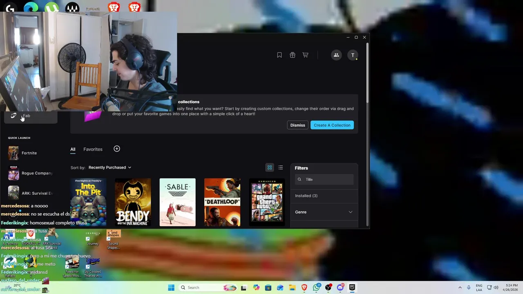Click the Epic launcher window scrollbar
The height and width of the screenshot is (294, 523).
click(367, 73)
